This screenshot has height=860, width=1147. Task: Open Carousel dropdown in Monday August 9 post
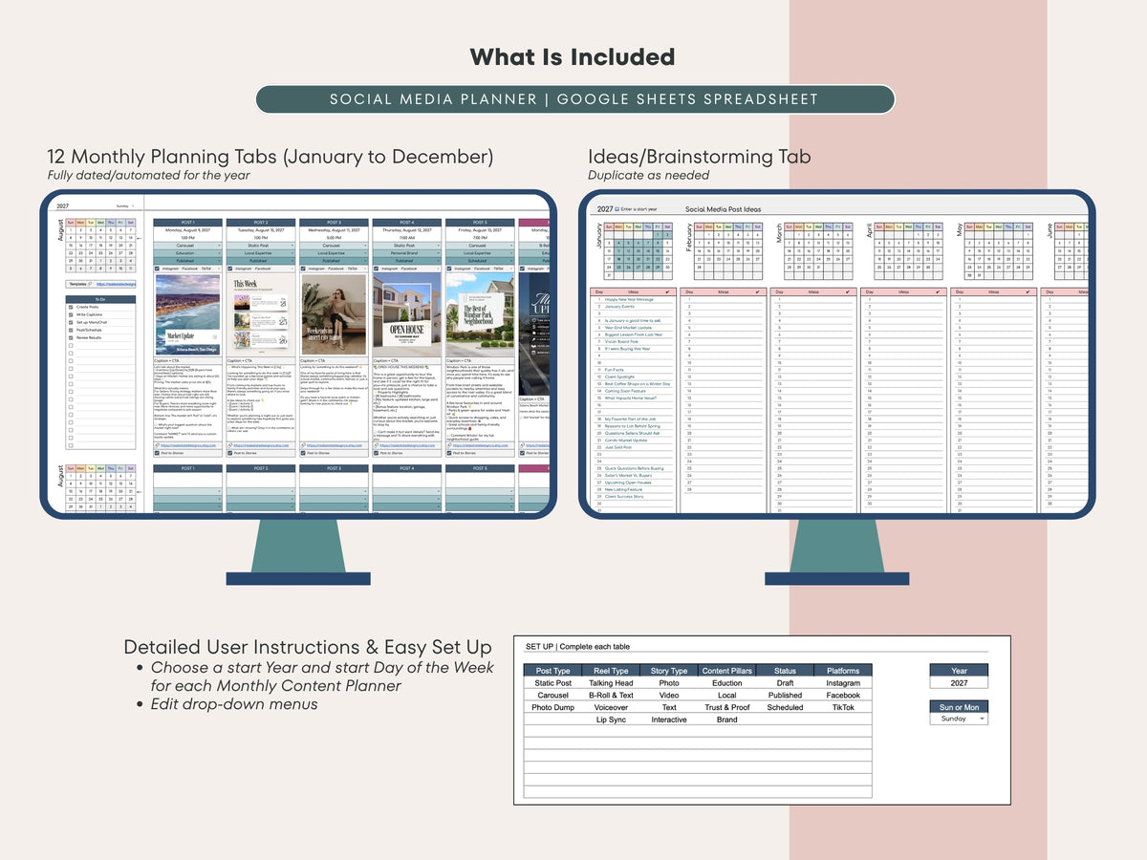[187, 246]
